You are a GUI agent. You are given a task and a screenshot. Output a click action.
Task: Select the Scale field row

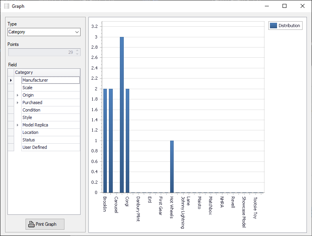pos(51,88)
